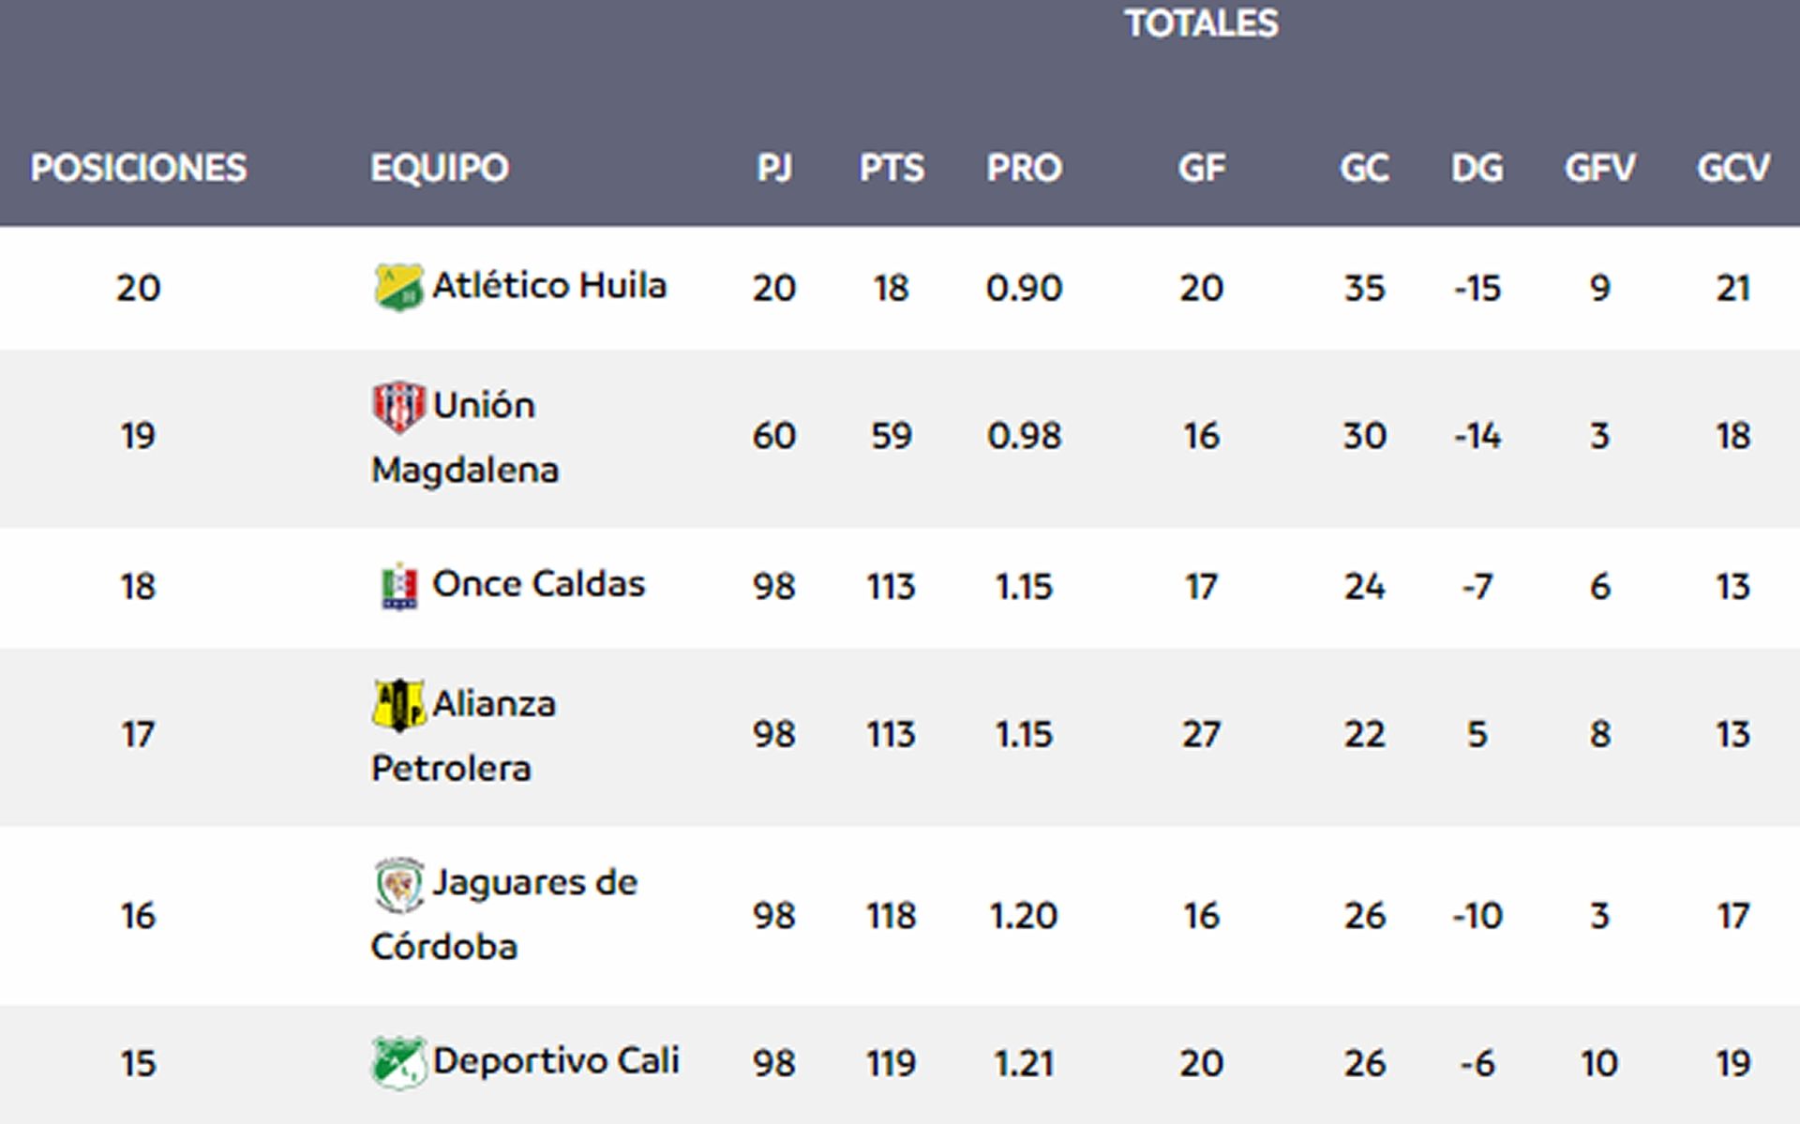This screenshot has height=1124, width=1800.
Task: Click the POSICIONES column header
Action: coord(139,169)
